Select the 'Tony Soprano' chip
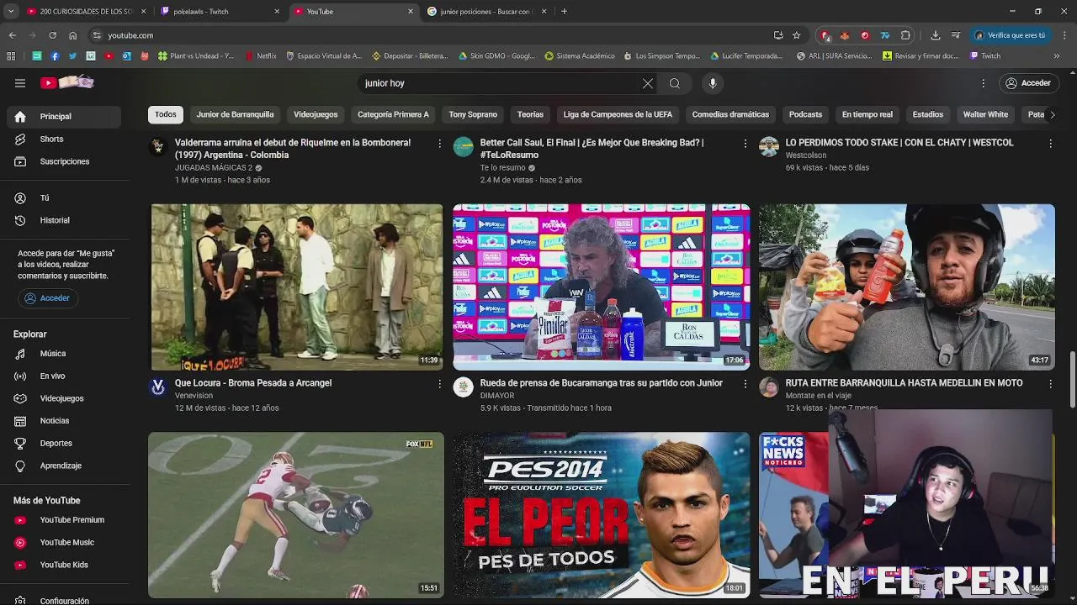1077x605 pixels. tap(473, 114)
